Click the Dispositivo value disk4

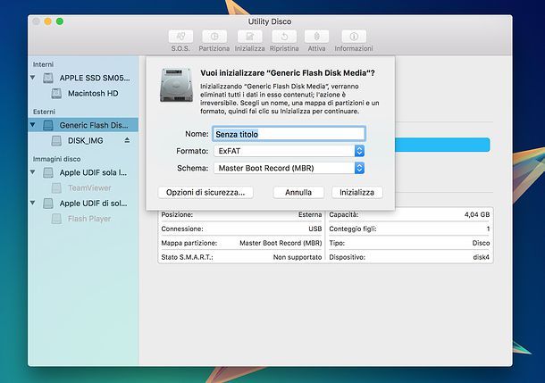point(481,257)
